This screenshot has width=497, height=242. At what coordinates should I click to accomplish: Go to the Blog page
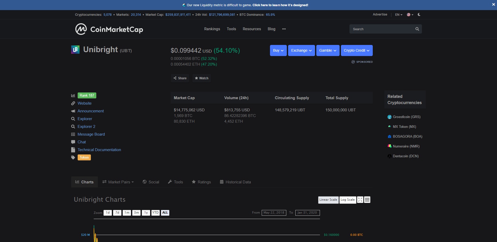tap(272, 29)
